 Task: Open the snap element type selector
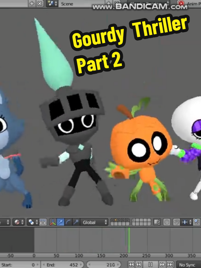pos(187,222)
